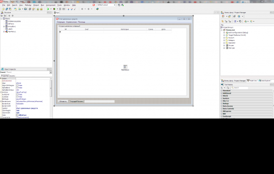Click the Обновить button on the form
Image resolution: width=274 pixels, height=174 pixels.
(x=63, y=101)
